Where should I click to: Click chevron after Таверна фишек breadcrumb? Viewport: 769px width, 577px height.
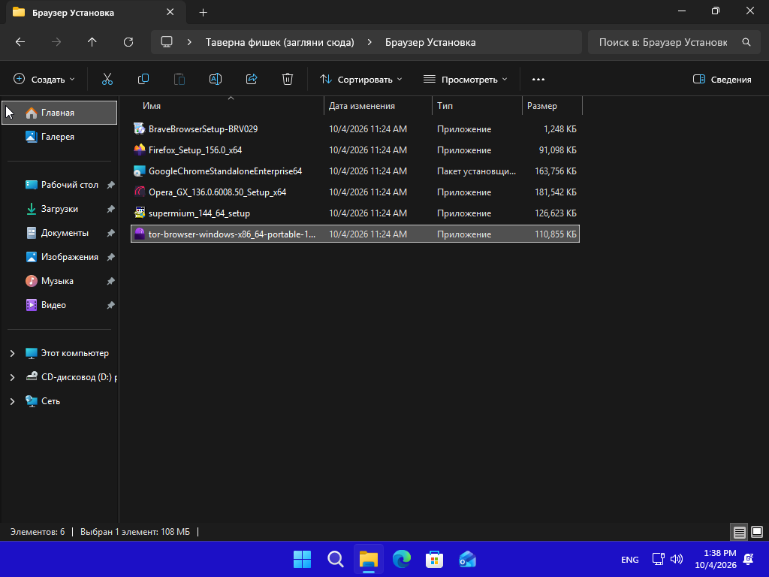(369, 42)
